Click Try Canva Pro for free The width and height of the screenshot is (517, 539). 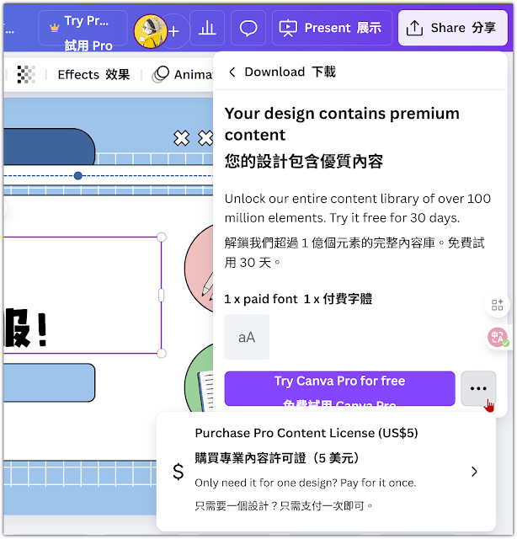(x=339, y=388)
